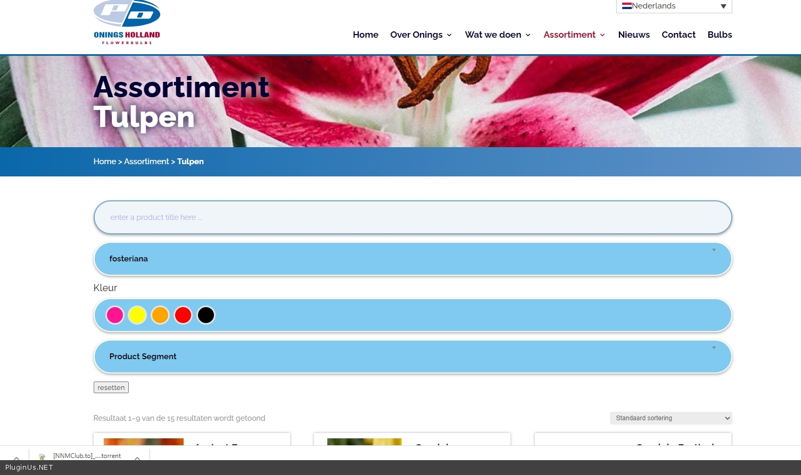Screen dimensions: 801x475
Task: Open the Nederlands language dropdown
Action: (674, 6)
